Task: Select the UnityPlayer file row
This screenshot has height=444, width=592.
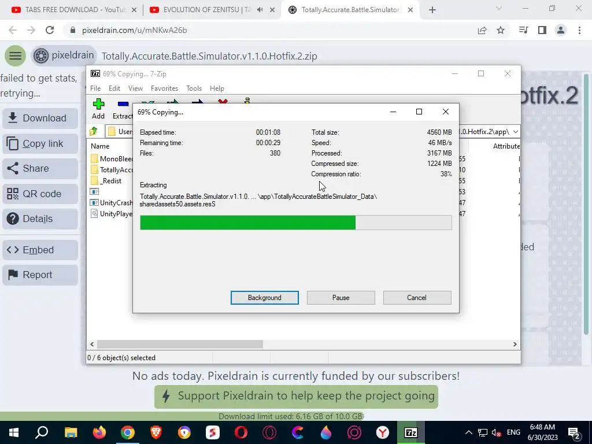Action: pos(112,214)
